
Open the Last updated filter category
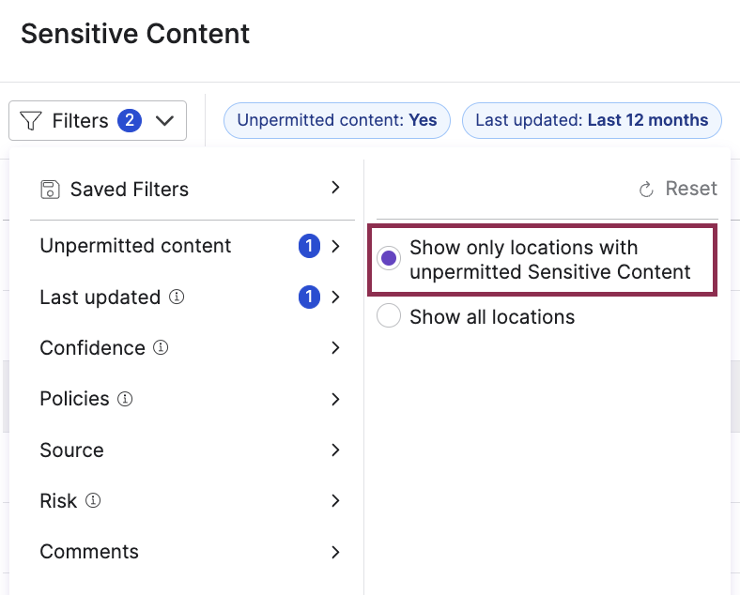click(193, 297)
